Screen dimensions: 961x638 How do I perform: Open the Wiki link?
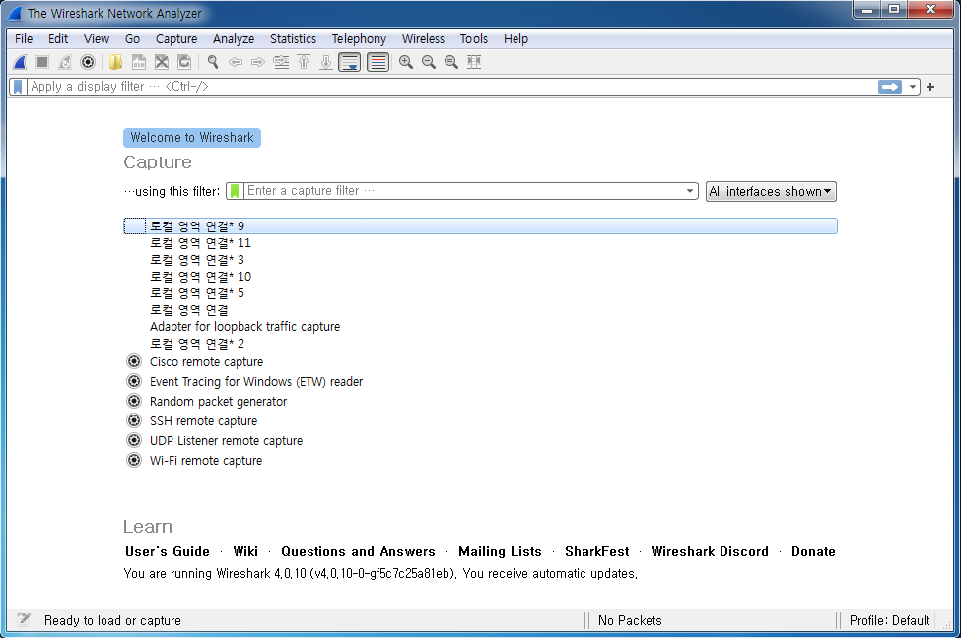coord(245,551)
